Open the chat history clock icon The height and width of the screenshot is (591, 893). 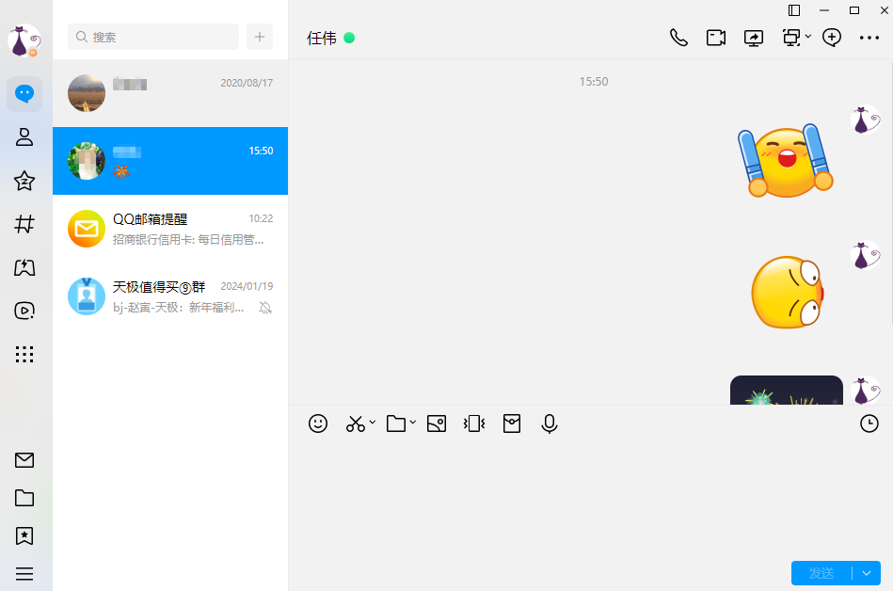(869, 423)
